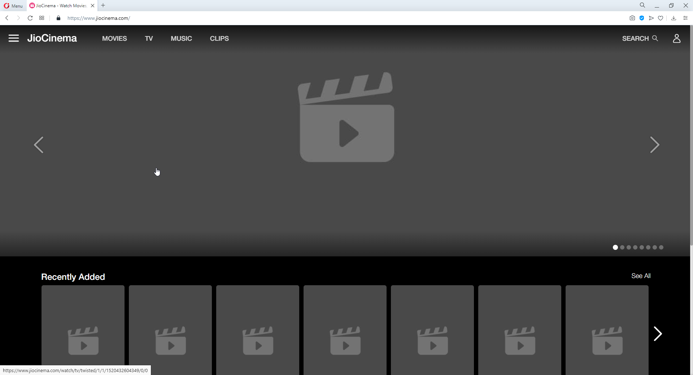
Task: Advance Recently Added row with right chevron
Action: click(x=658, y=334)
